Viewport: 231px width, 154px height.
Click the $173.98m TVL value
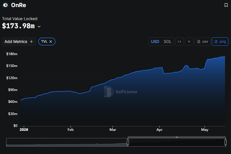point(18,26)
